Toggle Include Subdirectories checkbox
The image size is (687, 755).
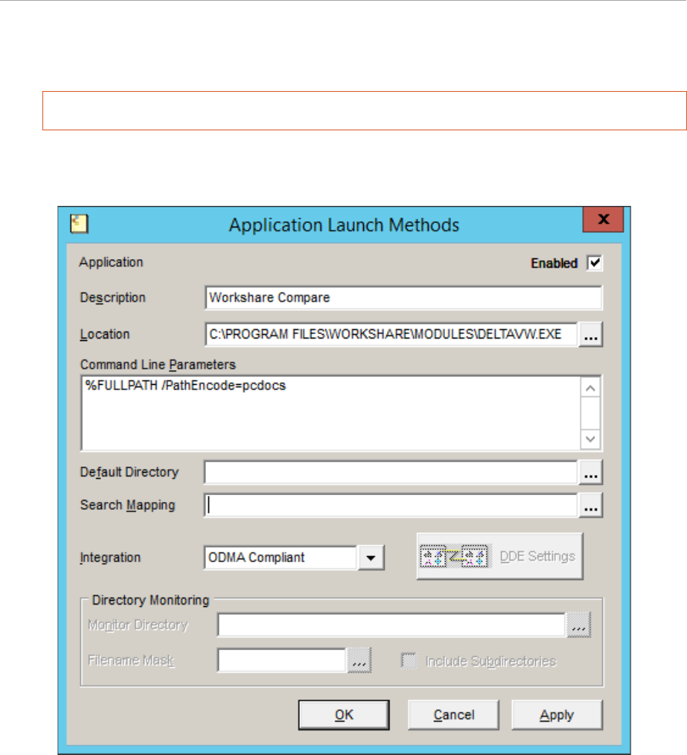point(409,661)
